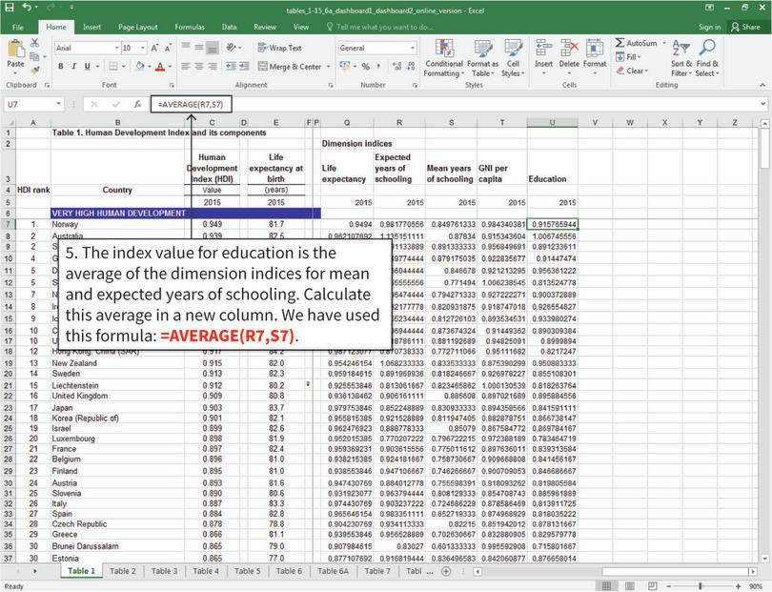Click inside the formula bar
The image size is (772, 592).
(x=286, y=104)
